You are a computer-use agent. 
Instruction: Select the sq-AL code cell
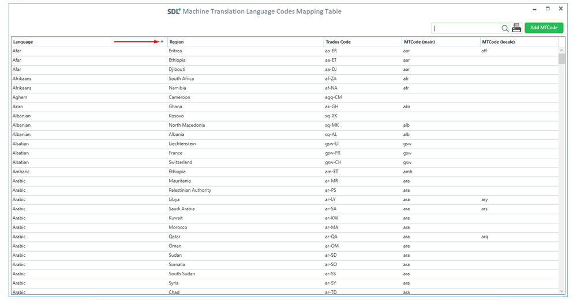click(x=332, y=134)
